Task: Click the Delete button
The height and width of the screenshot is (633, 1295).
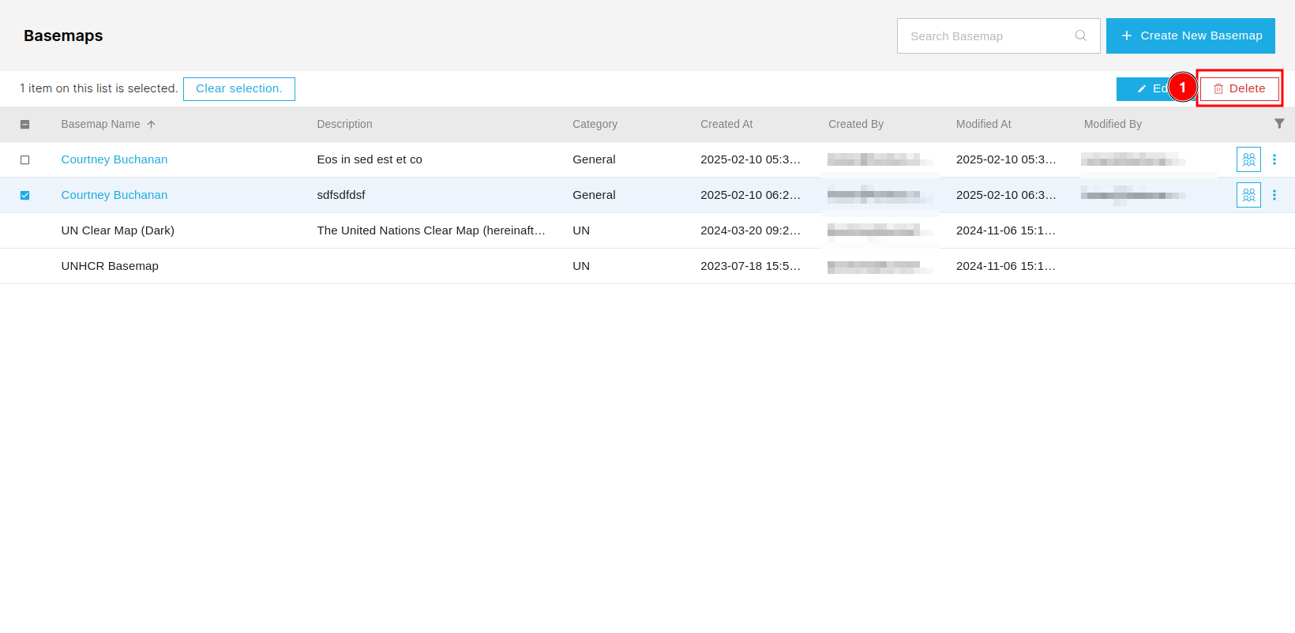Action: tap(1239, 89)
